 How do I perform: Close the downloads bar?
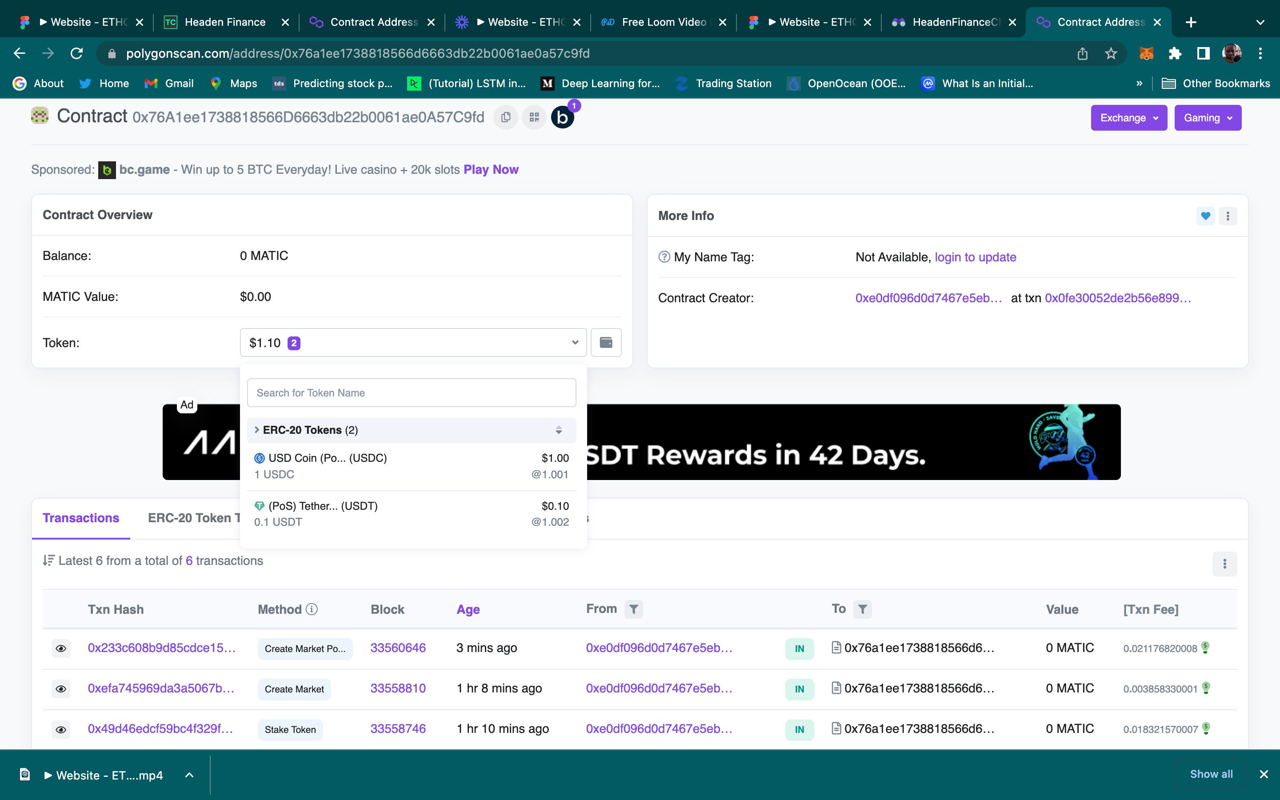coord(1264,775)
